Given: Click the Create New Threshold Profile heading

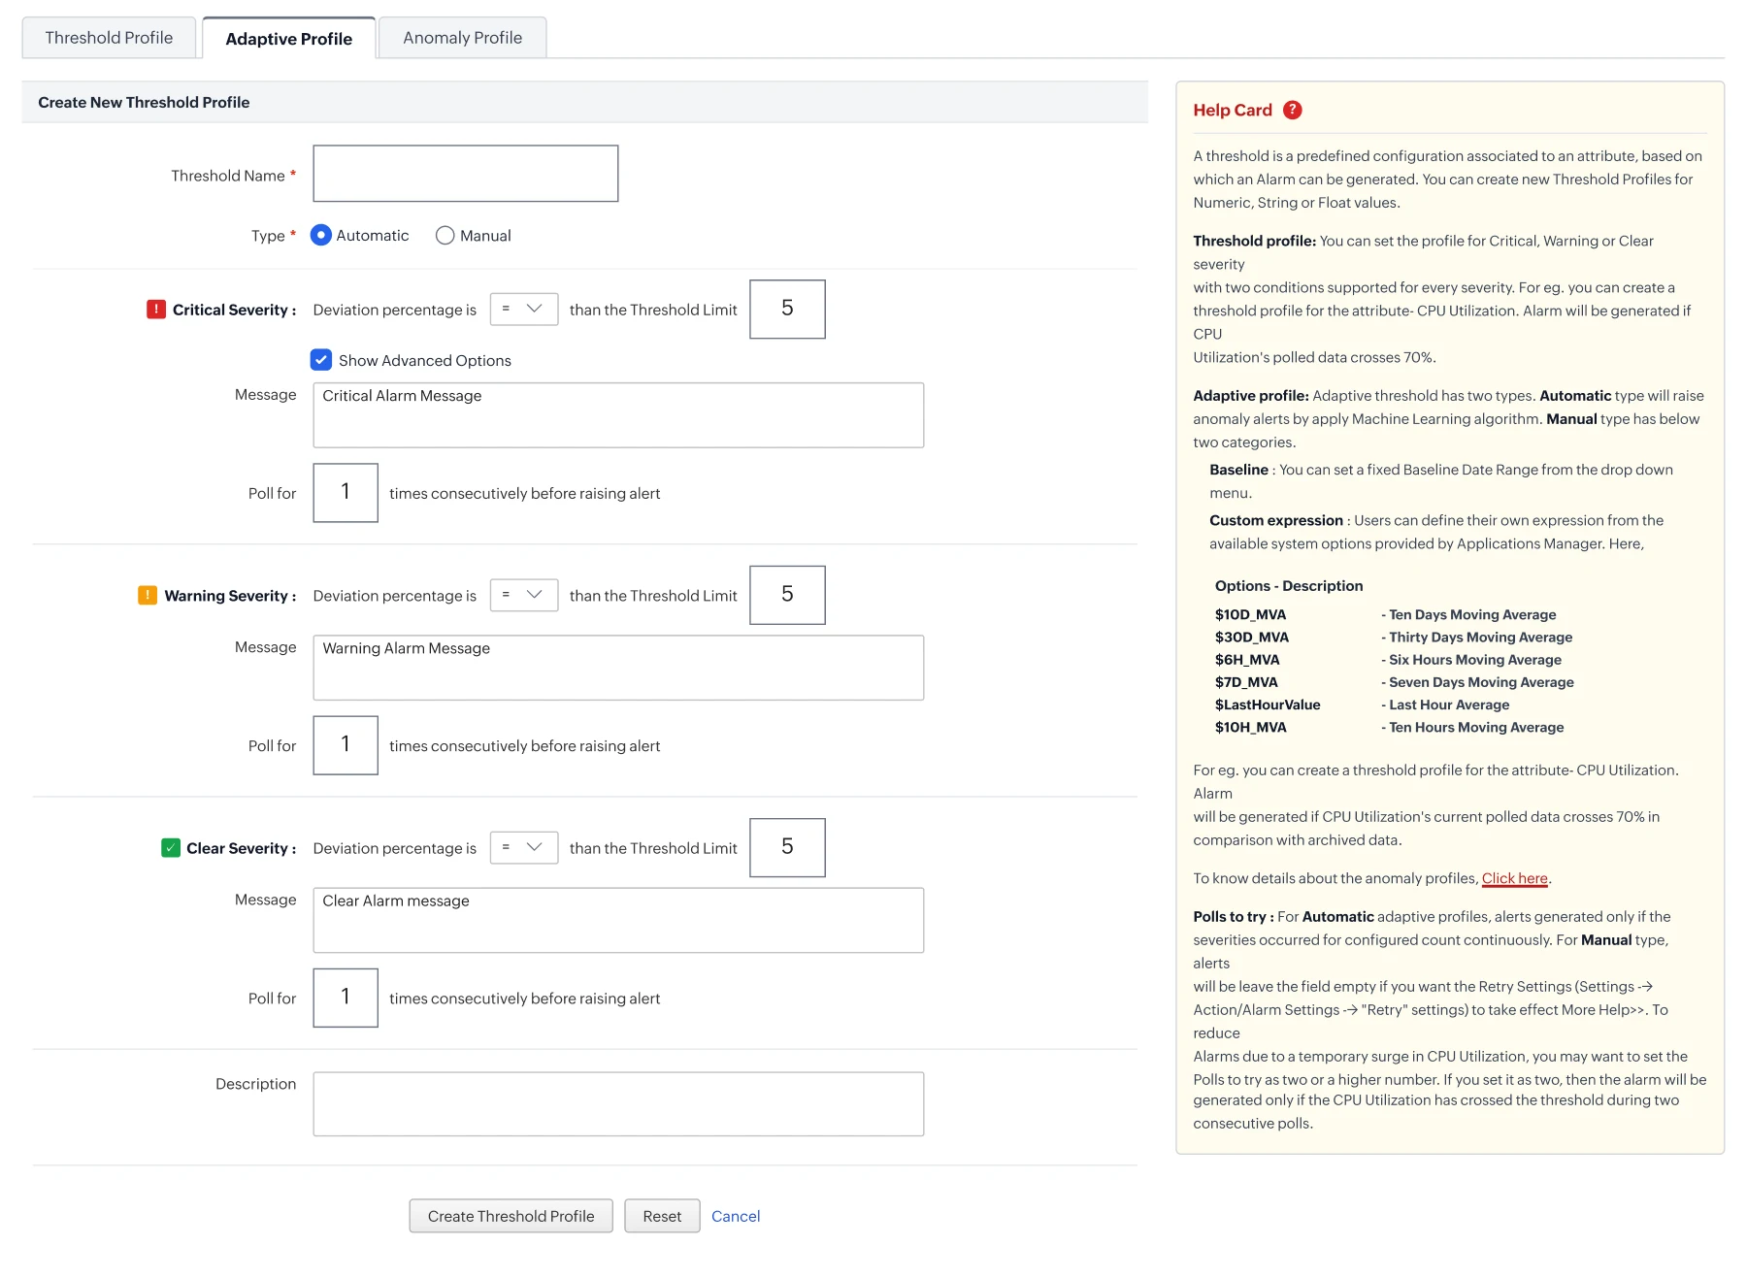Looking at the screenshot, I should click(144, 102).
